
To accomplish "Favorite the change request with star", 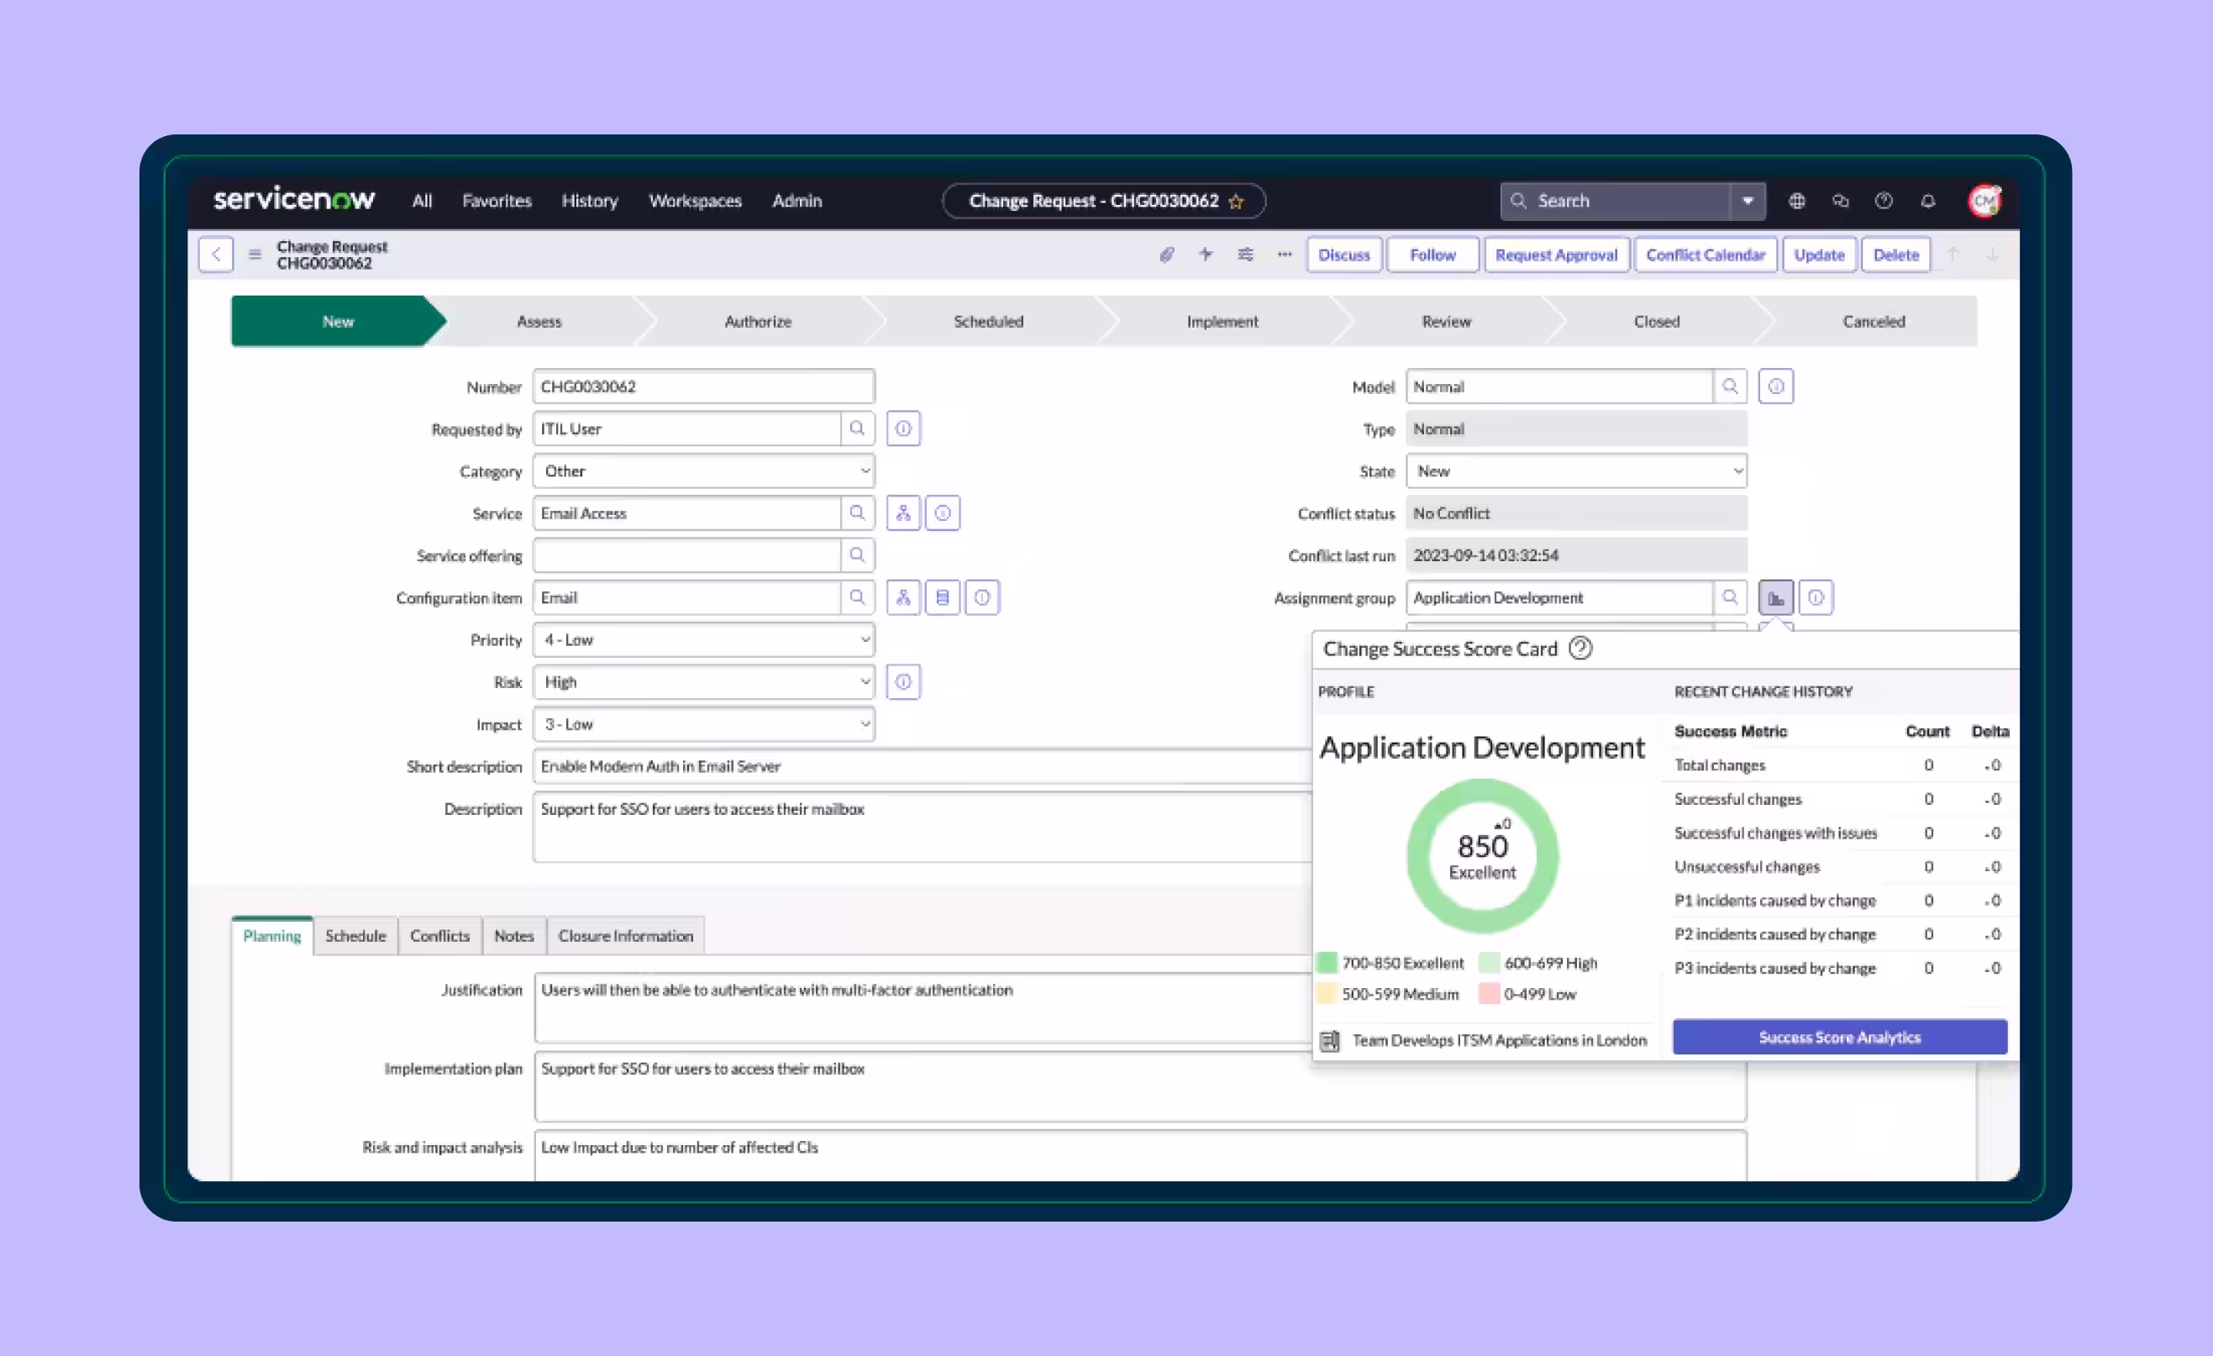I will click(1237, 201).
